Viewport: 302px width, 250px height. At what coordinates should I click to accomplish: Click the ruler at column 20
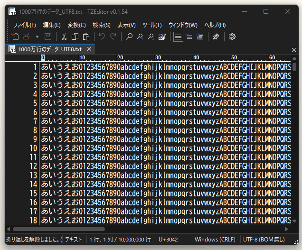120,57
